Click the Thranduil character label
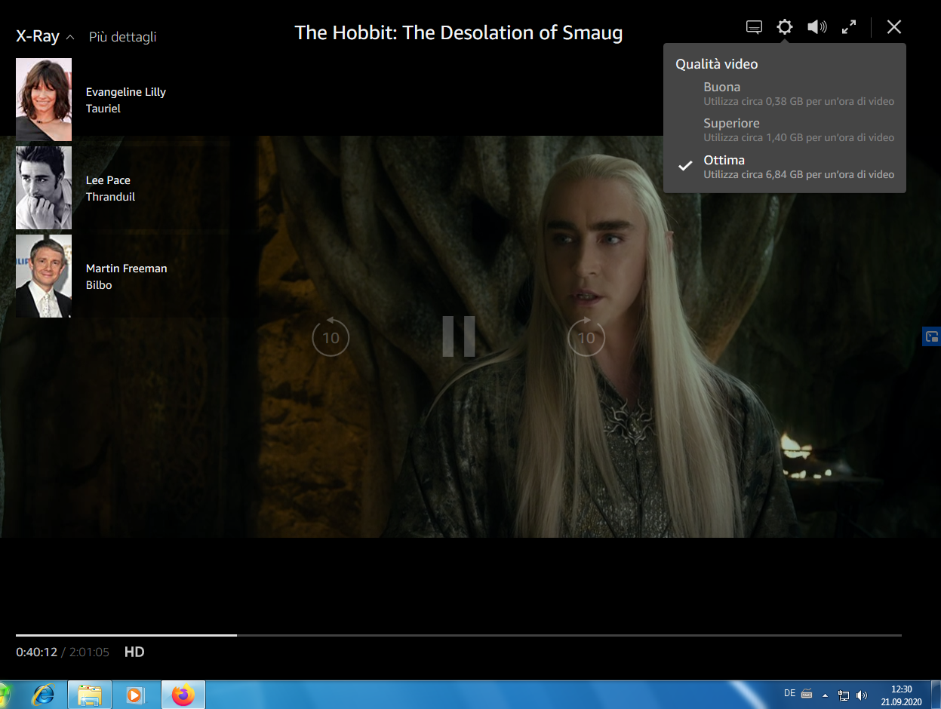This screenshot has width=941, height=709. pos(110,197)
